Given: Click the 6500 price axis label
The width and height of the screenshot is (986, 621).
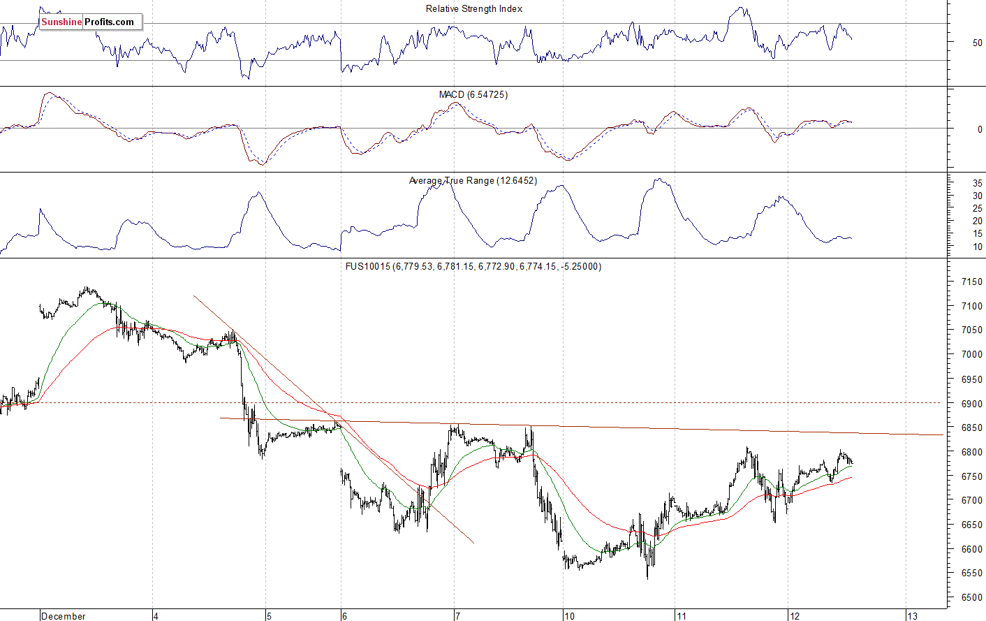Looking at the screenshot, I should coord(972,598).
